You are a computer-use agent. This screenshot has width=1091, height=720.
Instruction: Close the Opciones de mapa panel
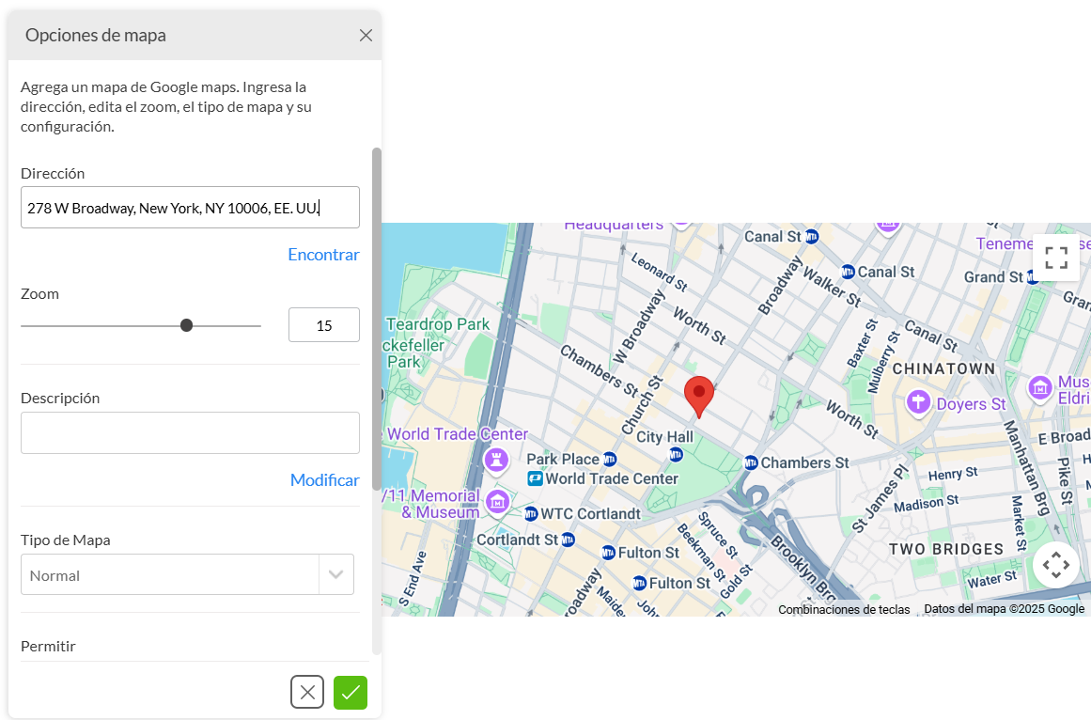(366, 36)
